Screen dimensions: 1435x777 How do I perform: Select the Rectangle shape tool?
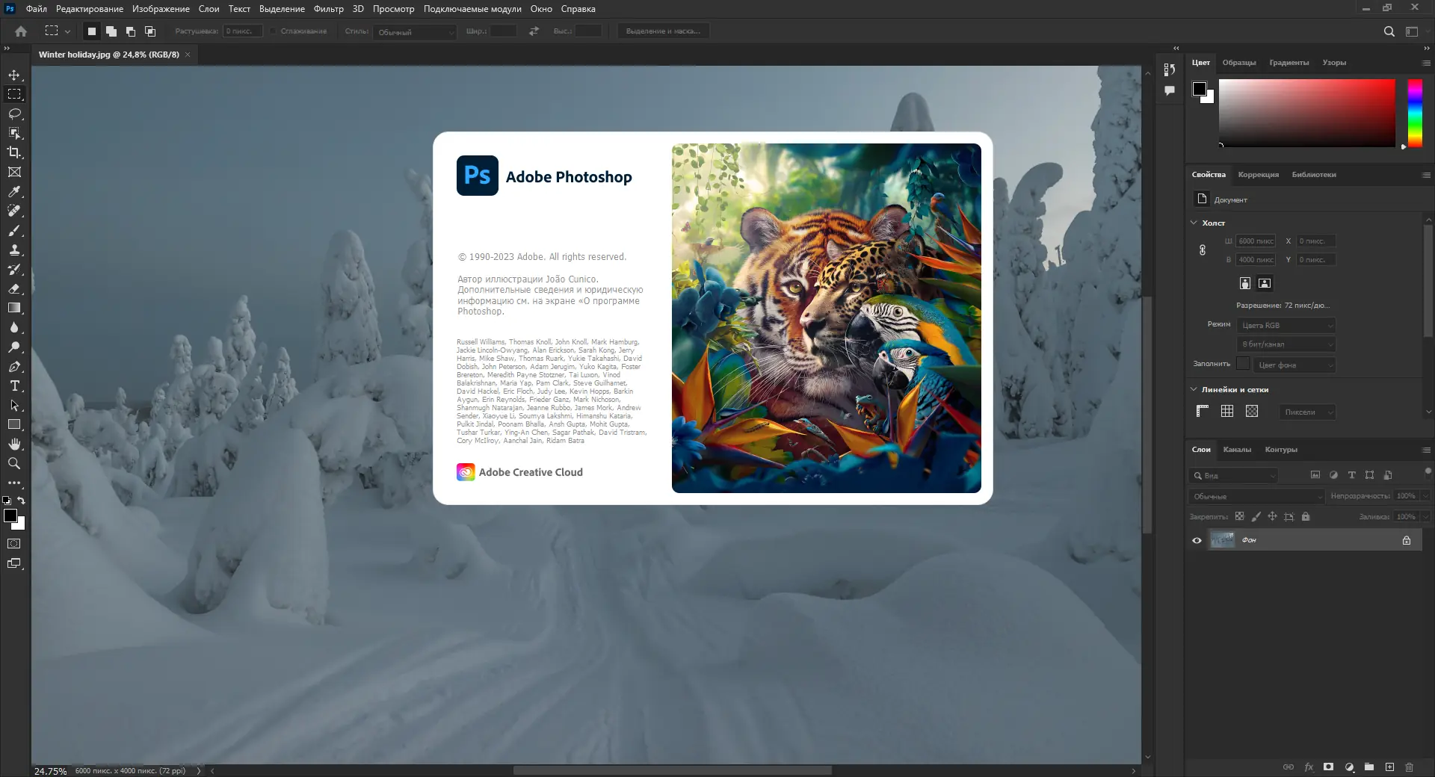tap(14, 424)
